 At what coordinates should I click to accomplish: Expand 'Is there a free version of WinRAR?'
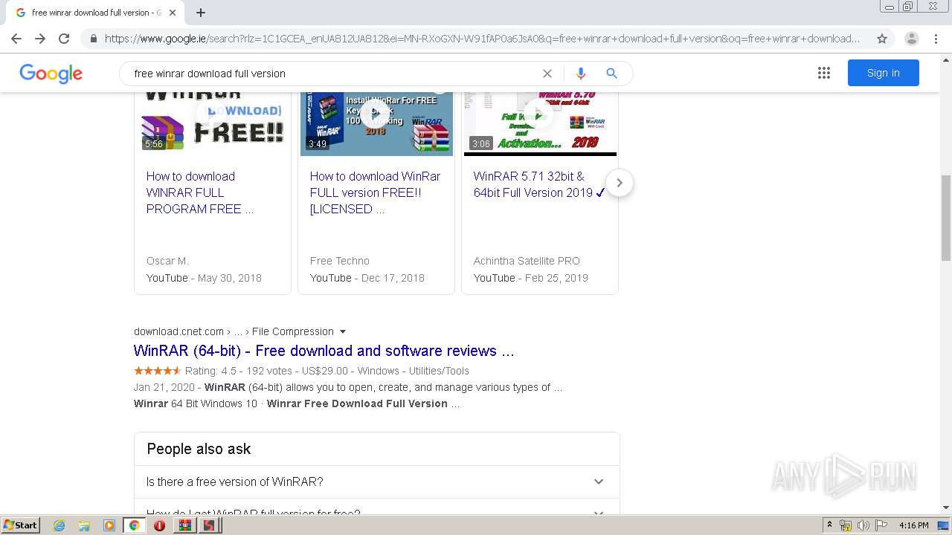(x=376, y=481)
